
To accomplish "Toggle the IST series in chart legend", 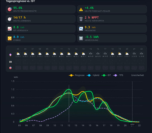I will [106, 75].
